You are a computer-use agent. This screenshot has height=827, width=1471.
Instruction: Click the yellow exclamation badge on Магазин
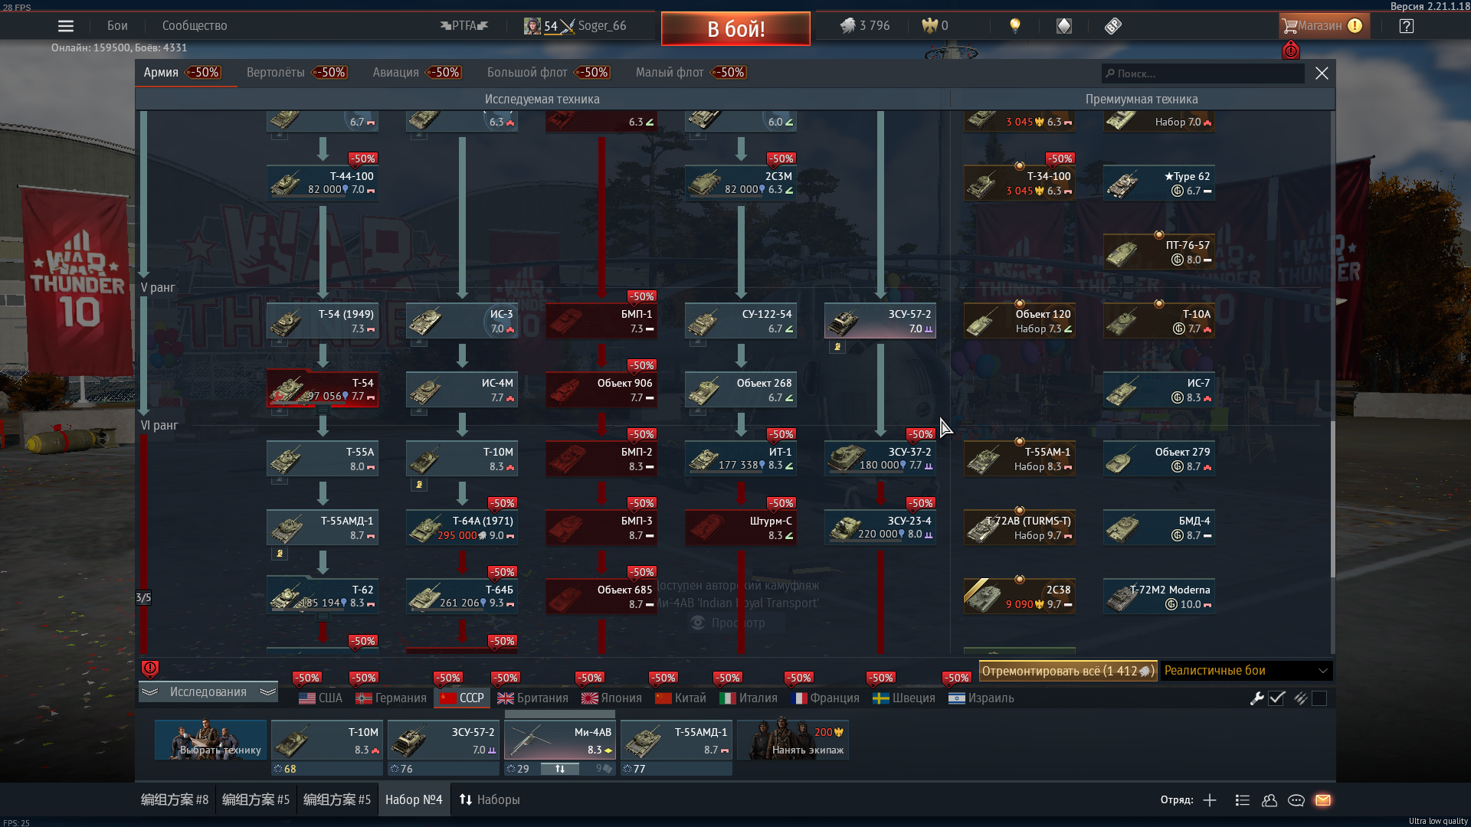coord(1355,26)
